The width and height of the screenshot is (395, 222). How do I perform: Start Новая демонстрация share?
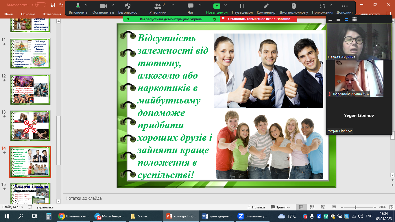(217, 9)
